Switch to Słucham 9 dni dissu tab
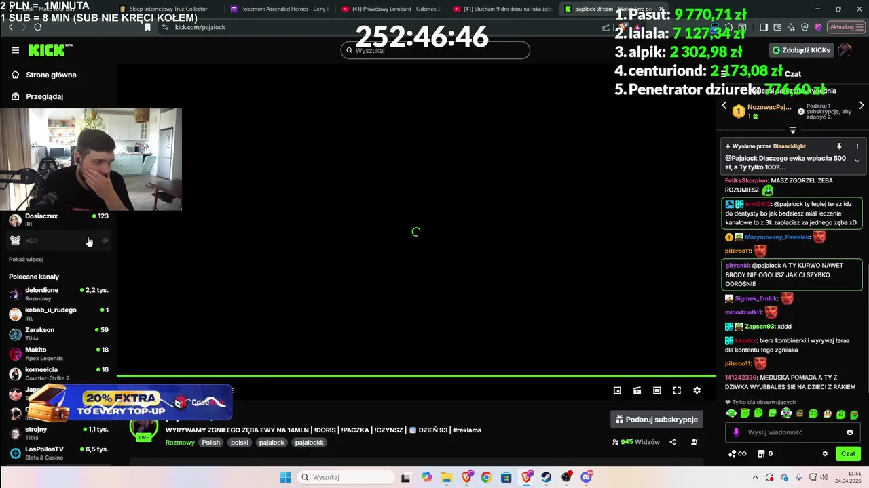 pos(502,9)
